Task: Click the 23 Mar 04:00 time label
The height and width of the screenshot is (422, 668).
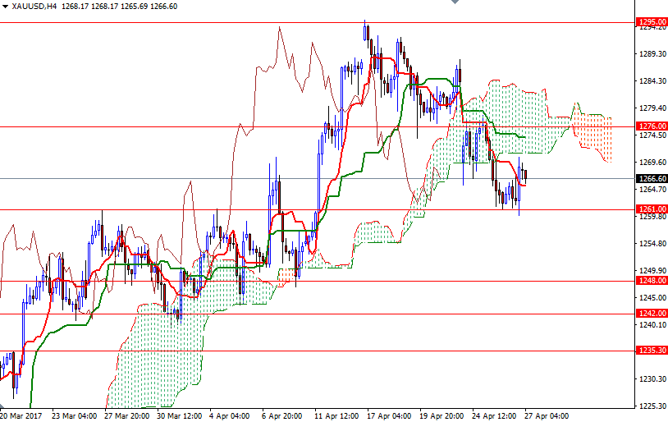Action: (74, 415)
